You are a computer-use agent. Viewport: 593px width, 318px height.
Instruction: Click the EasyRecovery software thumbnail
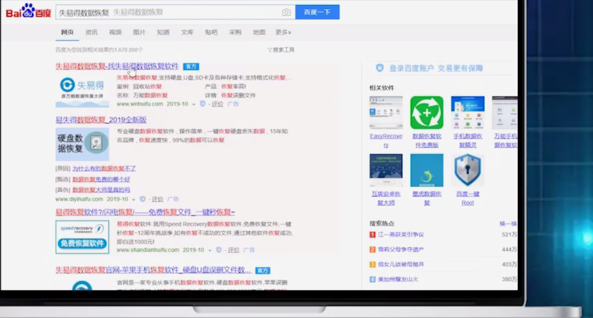click(386, 112)
